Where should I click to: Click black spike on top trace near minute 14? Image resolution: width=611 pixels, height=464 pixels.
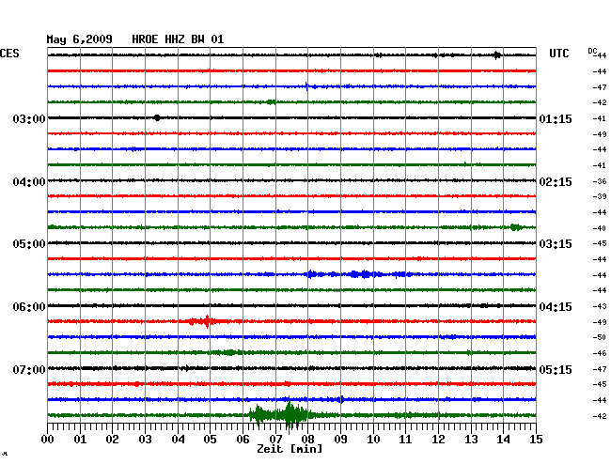pyautogui.click(x=496, y=55)
